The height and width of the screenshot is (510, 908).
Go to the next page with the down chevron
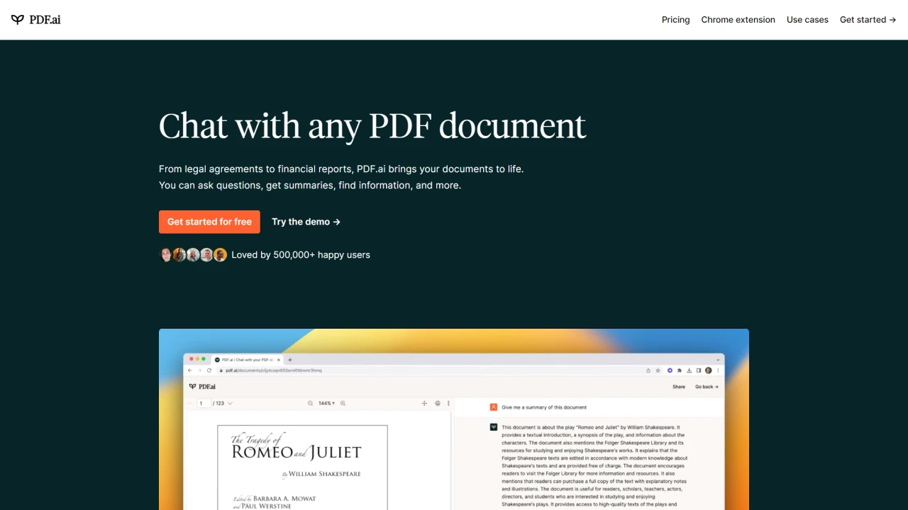point(230,403)
